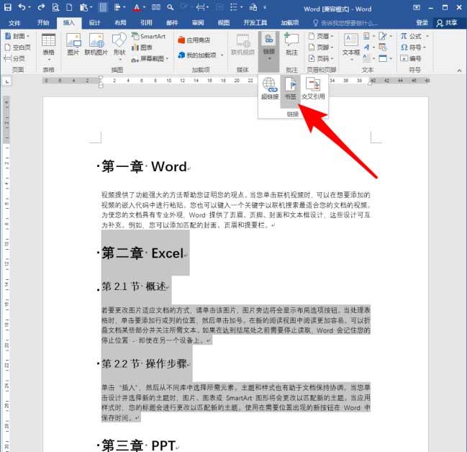Click the Login (登录) button
The width and height of the screenshot is (467, 452).
coord(422,22)
